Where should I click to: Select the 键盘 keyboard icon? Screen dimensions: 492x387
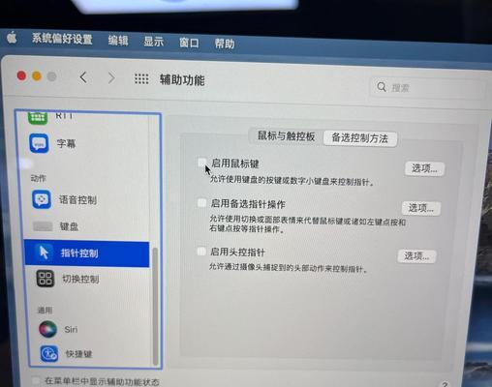[x=43, y=226]
